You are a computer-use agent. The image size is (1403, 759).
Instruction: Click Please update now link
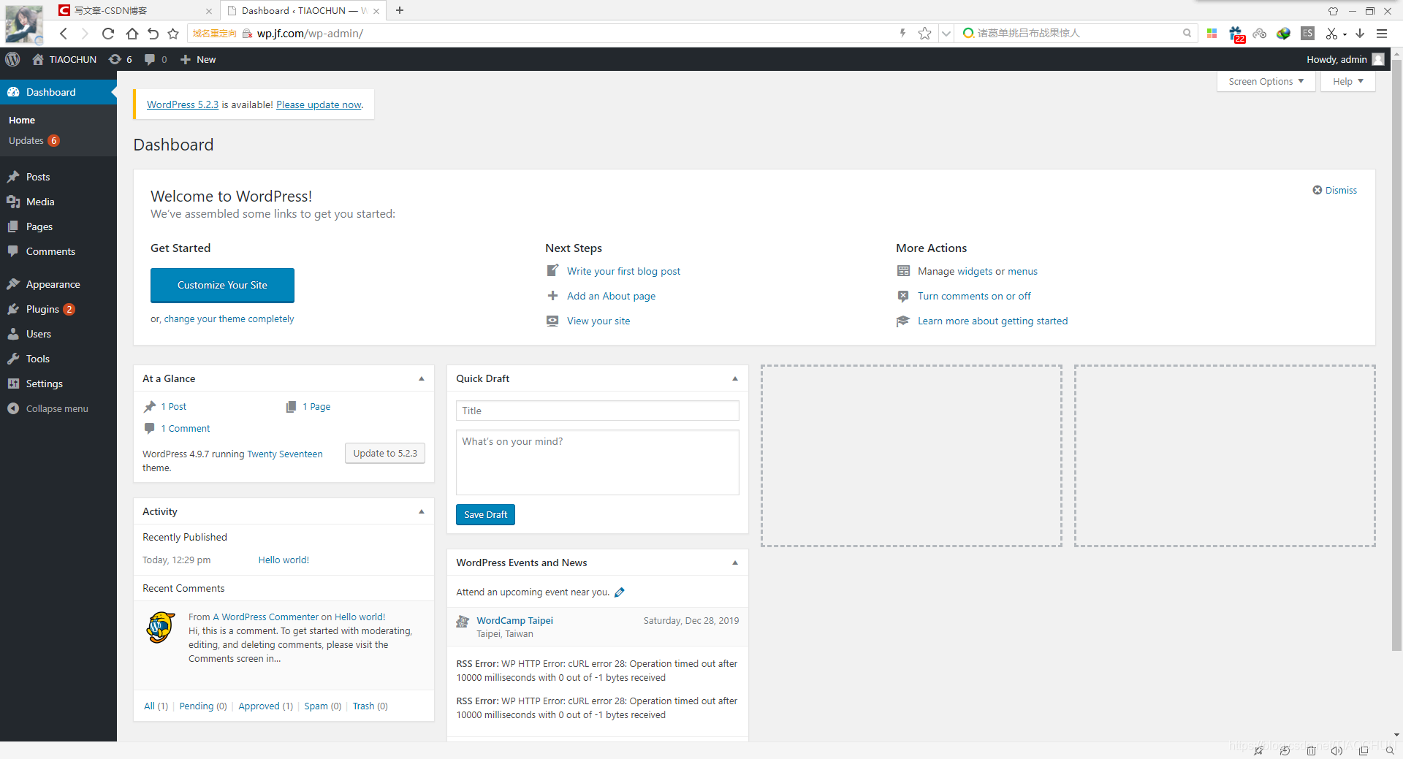tap(319, 104)
